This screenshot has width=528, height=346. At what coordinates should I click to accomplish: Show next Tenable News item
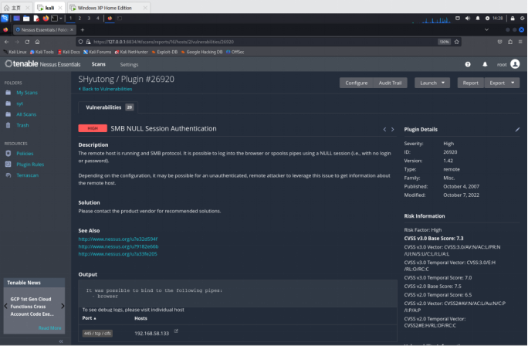pos(63,306)
